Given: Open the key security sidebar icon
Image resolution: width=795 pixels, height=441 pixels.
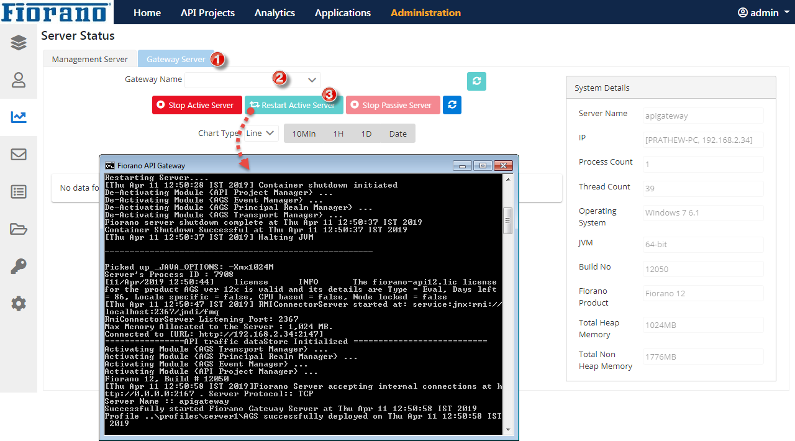Looking at the screenshot, I should point(19,266).
